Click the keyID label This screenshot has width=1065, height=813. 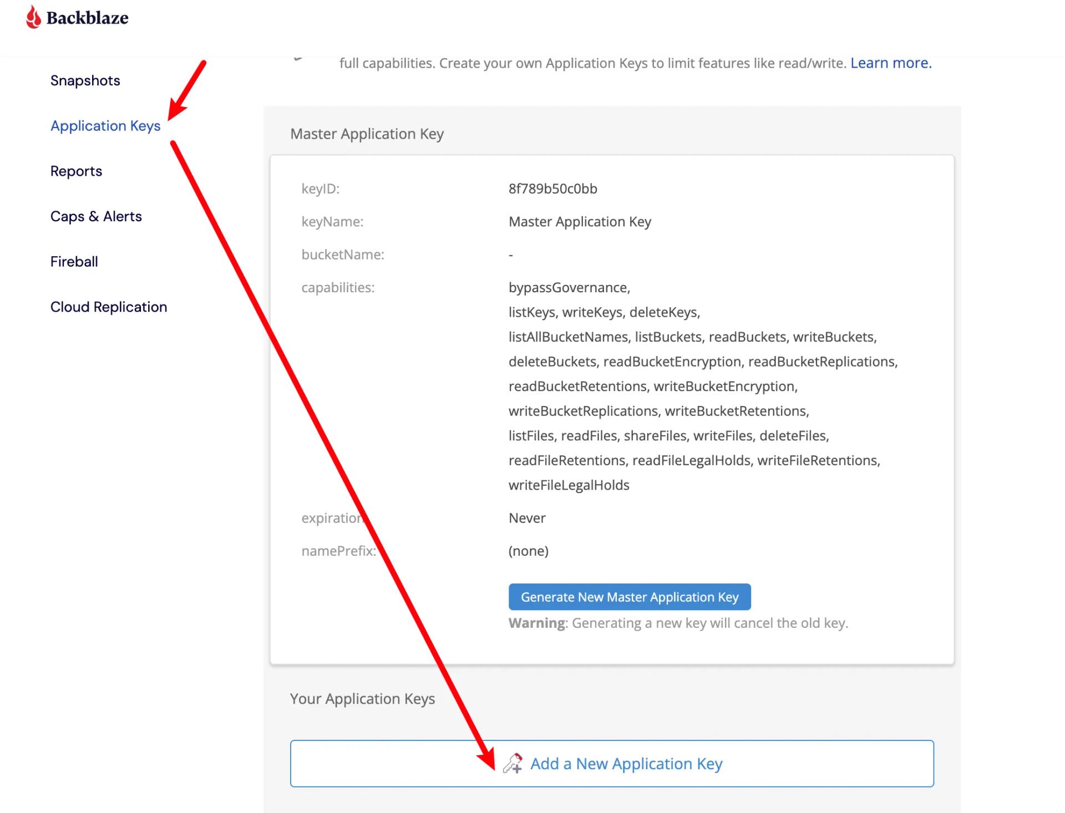(x=321, y=189)
